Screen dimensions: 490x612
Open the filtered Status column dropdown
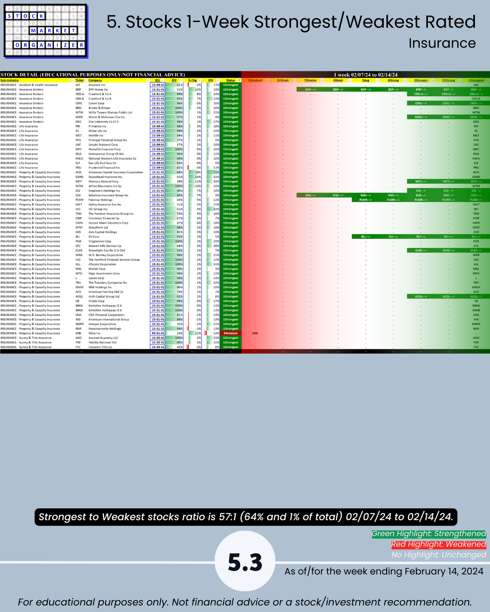pos(240,80)
